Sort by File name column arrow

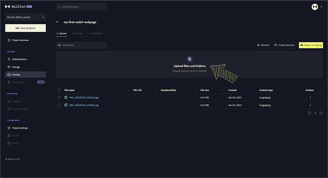coord(128,90)
